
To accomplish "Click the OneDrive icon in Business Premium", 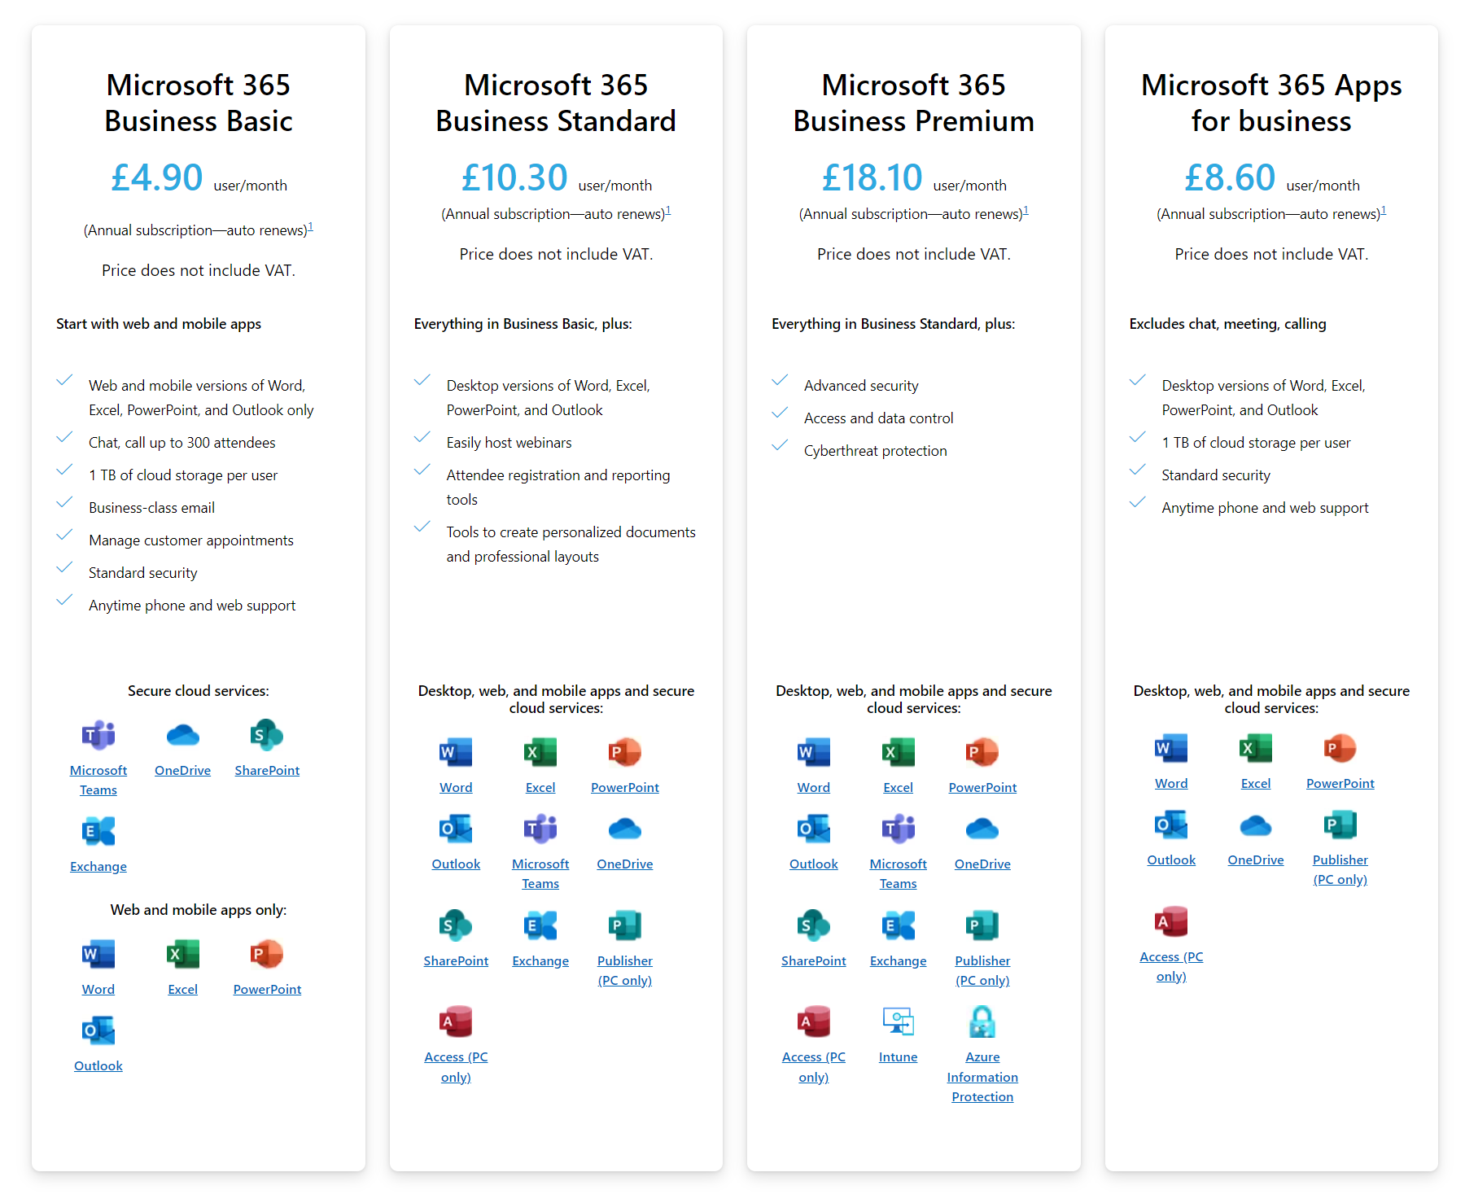I will coord(982,829).
